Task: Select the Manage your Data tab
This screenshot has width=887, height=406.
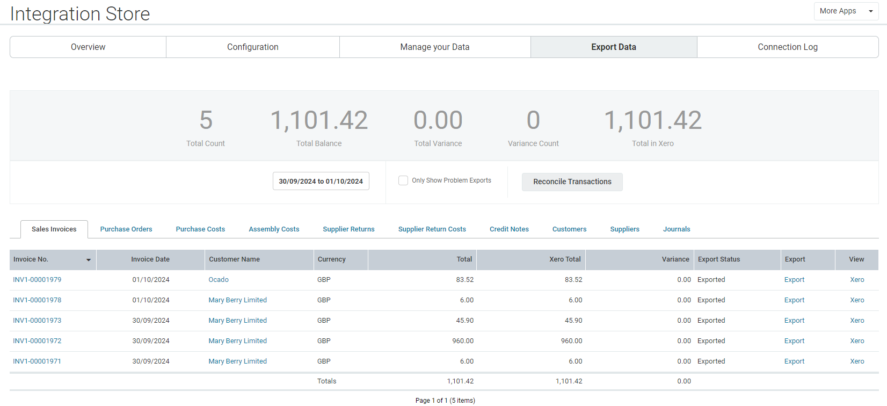Action: pyautogui.click(x=434, y=47)
